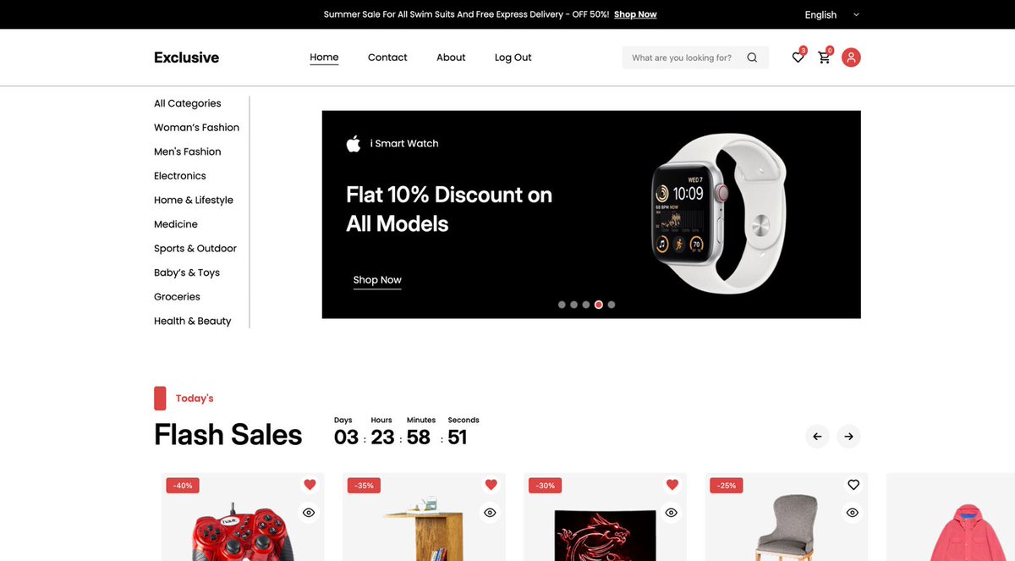Quick view the gray chair via eye icon

coord(853,513)
